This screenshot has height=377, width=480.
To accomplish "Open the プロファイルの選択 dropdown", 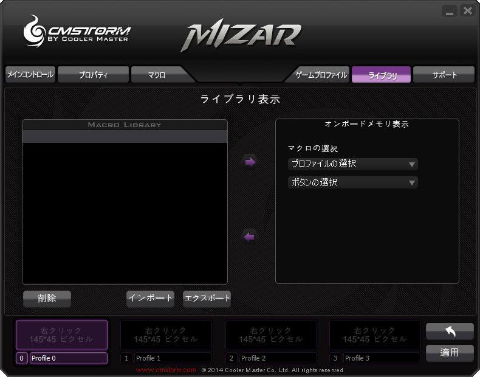I will tap(352, 164).
